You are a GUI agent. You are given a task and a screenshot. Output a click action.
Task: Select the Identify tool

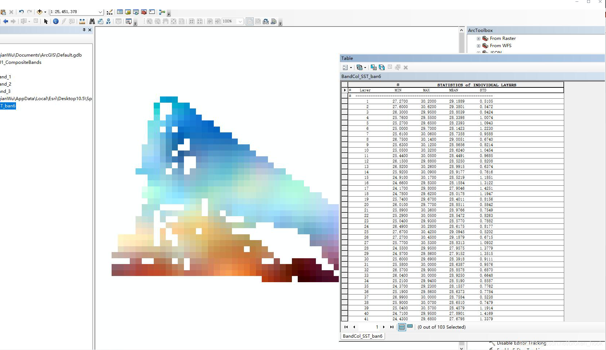click(x=56, y=21)
